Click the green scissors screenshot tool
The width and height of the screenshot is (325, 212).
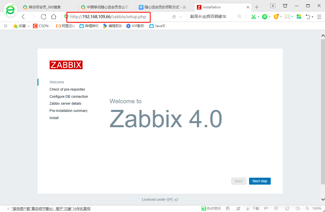[x=253, y=17]
